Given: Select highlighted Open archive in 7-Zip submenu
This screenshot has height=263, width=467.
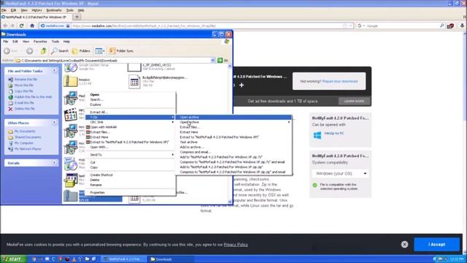Looking at the screenshot, I should point(233,117).
